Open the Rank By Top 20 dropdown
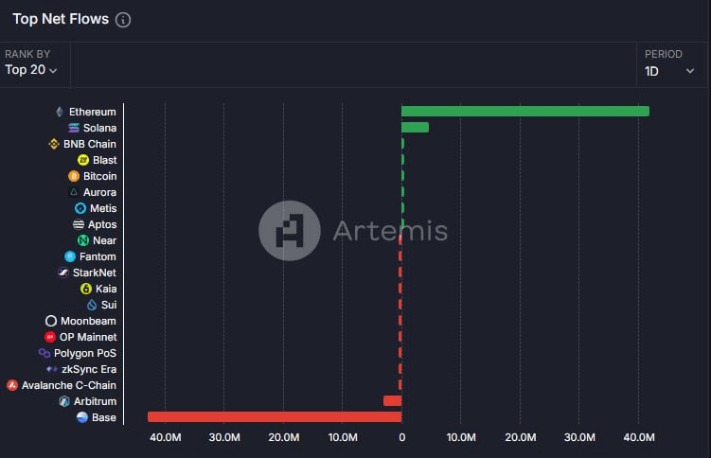Viewport: 711px width, 458px height. (31, 70)
